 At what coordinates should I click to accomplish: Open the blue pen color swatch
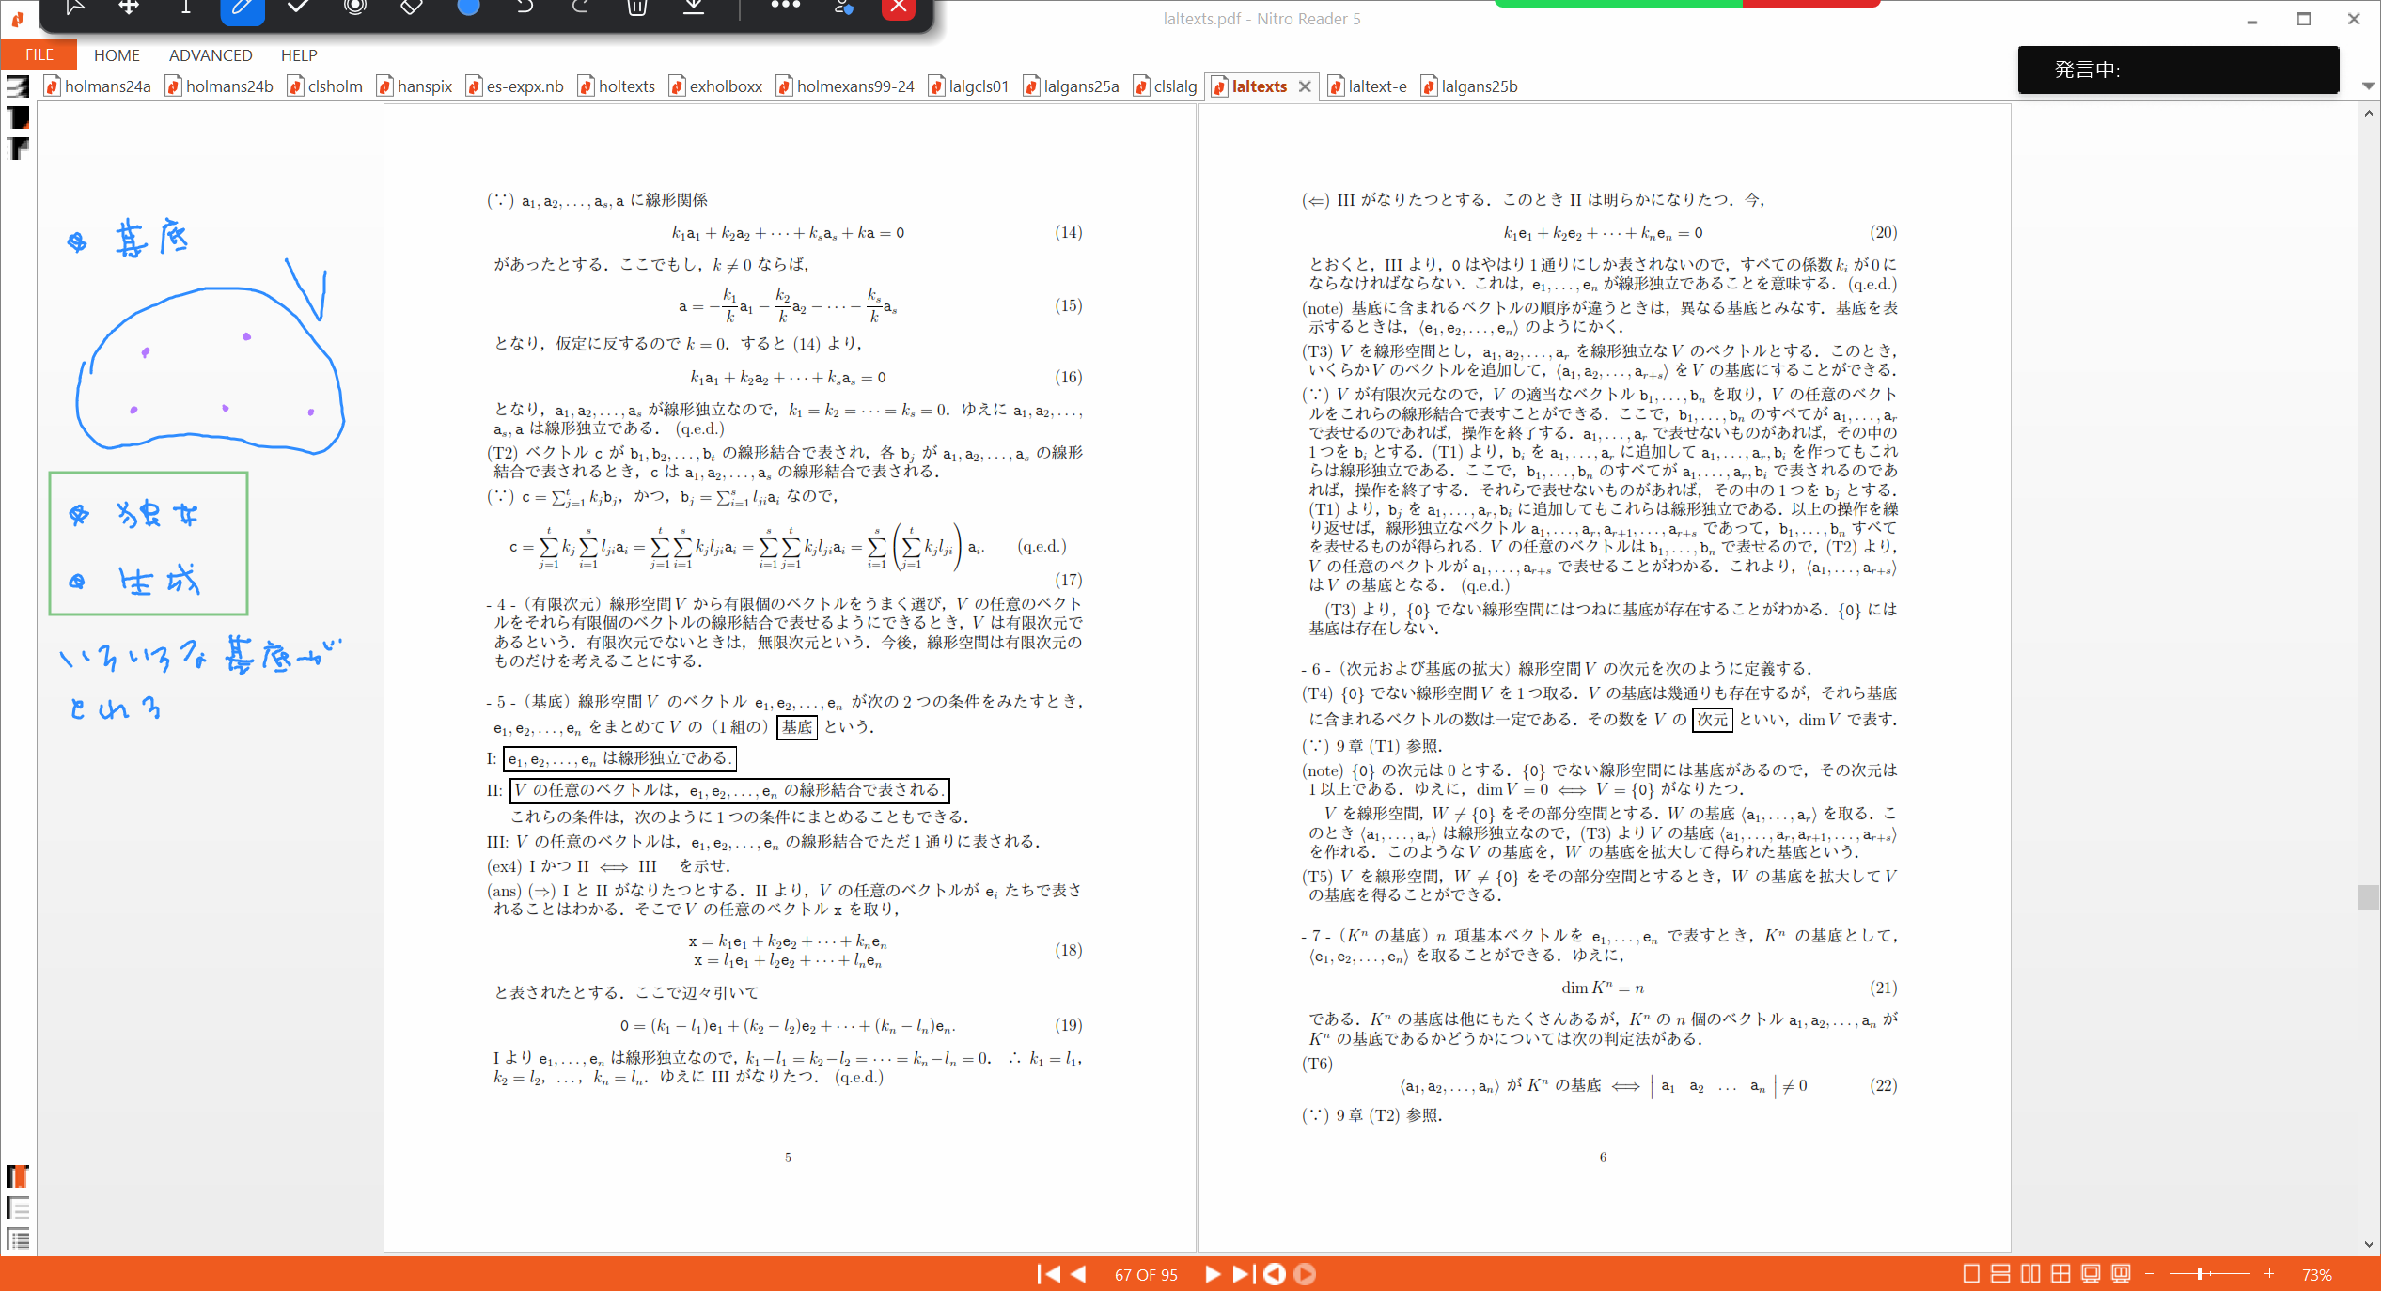pyautogui.click(x=468, y=8)
